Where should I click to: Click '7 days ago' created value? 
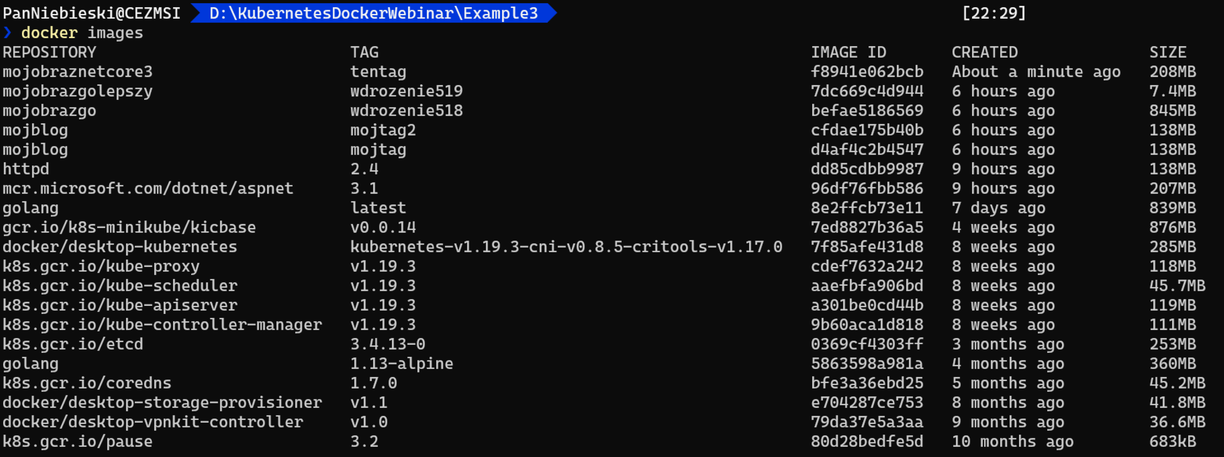pyautogui.click(x=999, y=207)
